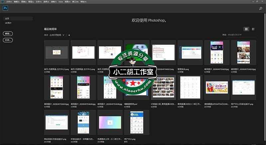266x145 pixels.
Task: Switch to list view of recent files
Action: [253, 29]
